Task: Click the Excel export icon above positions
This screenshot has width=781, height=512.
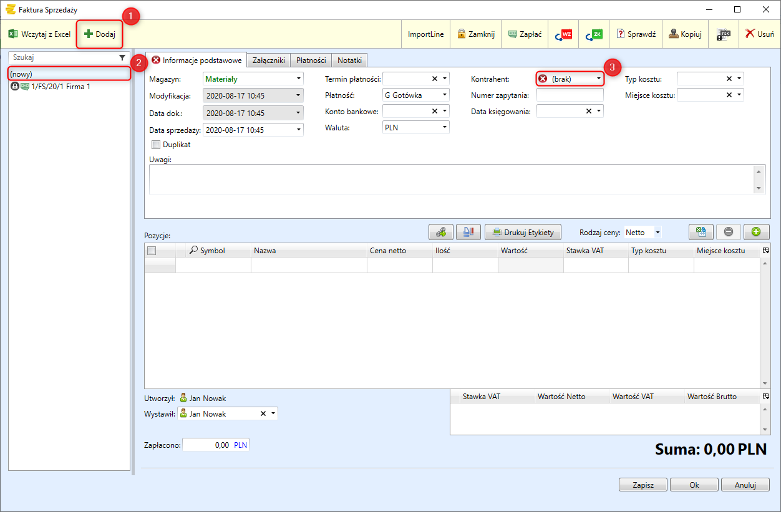Action: (x=701, y=232)
